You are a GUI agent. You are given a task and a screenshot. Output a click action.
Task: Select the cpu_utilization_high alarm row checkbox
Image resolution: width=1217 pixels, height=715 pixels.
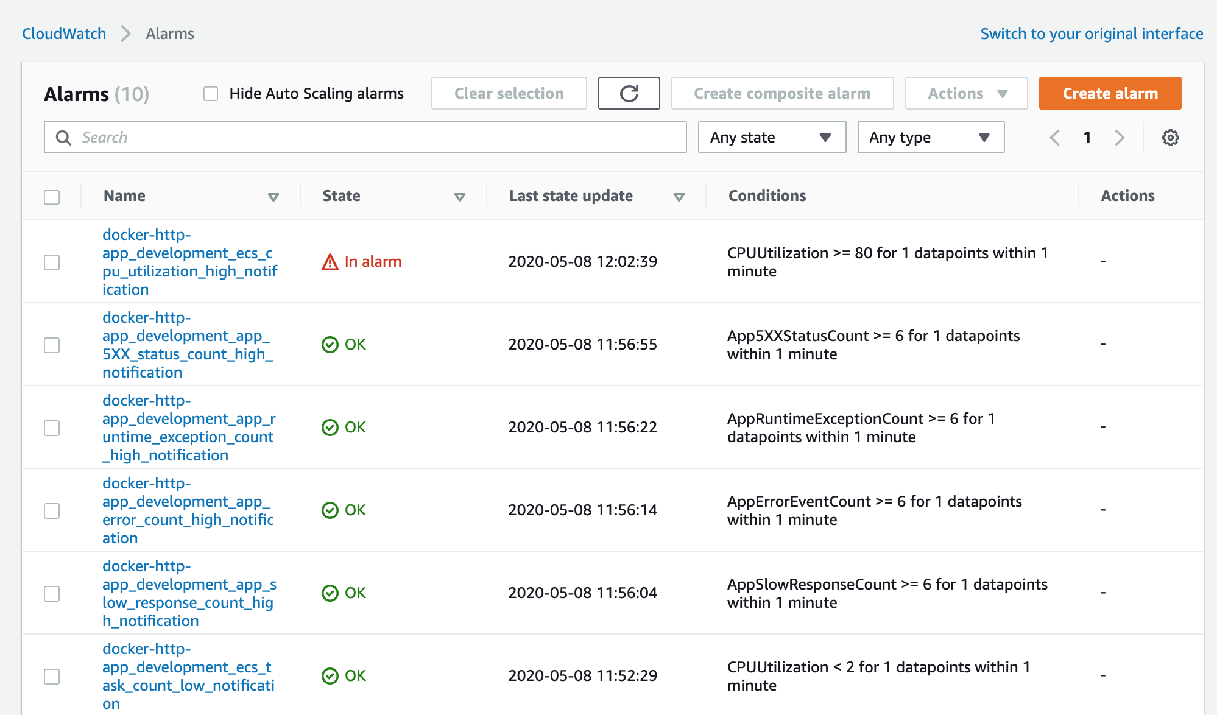point(52,262)
